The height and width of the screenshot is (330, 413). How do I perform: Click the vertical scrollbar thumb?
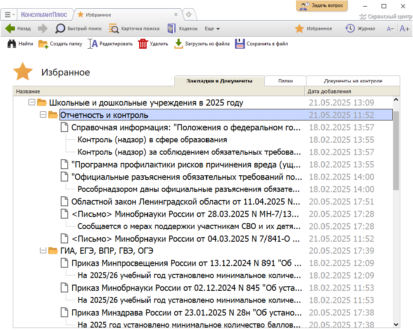[x=396, y=151]
